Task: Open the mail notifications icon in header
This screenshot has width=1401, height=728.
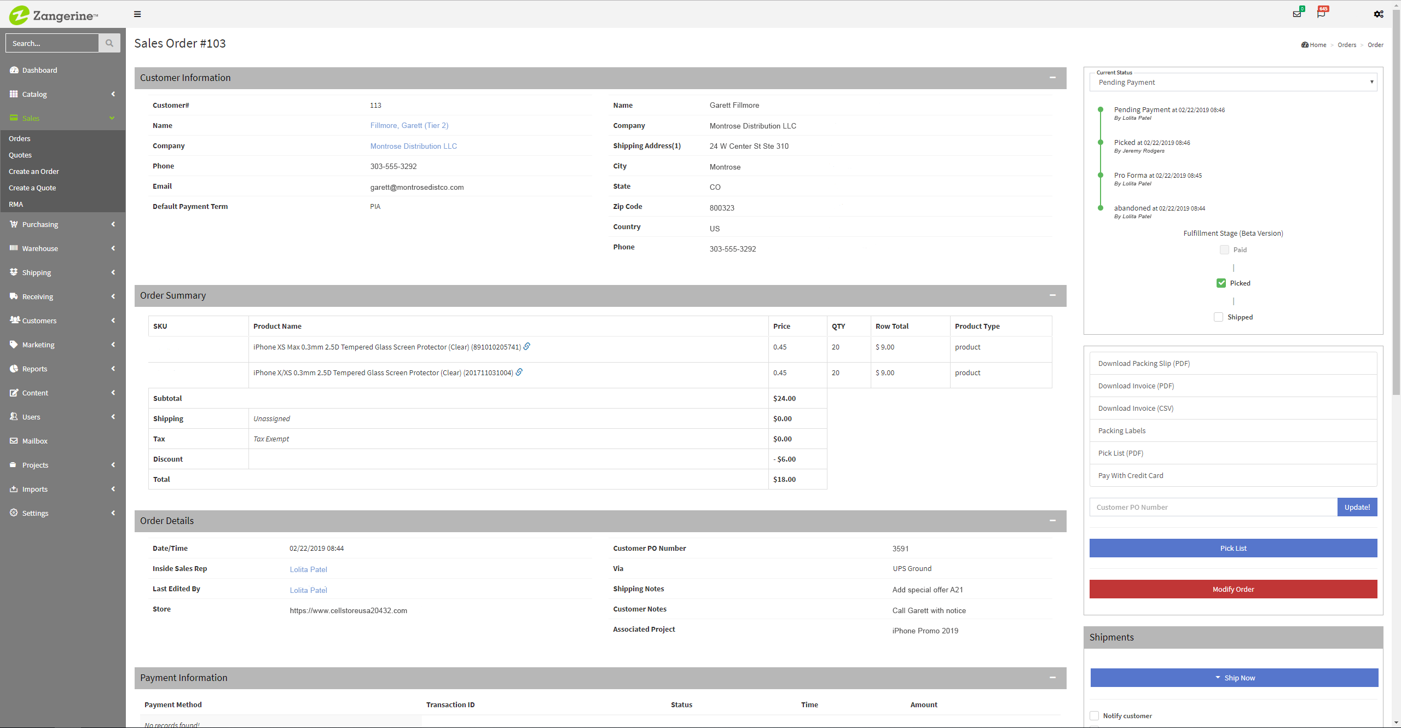Action: (x=1297, y=14)
